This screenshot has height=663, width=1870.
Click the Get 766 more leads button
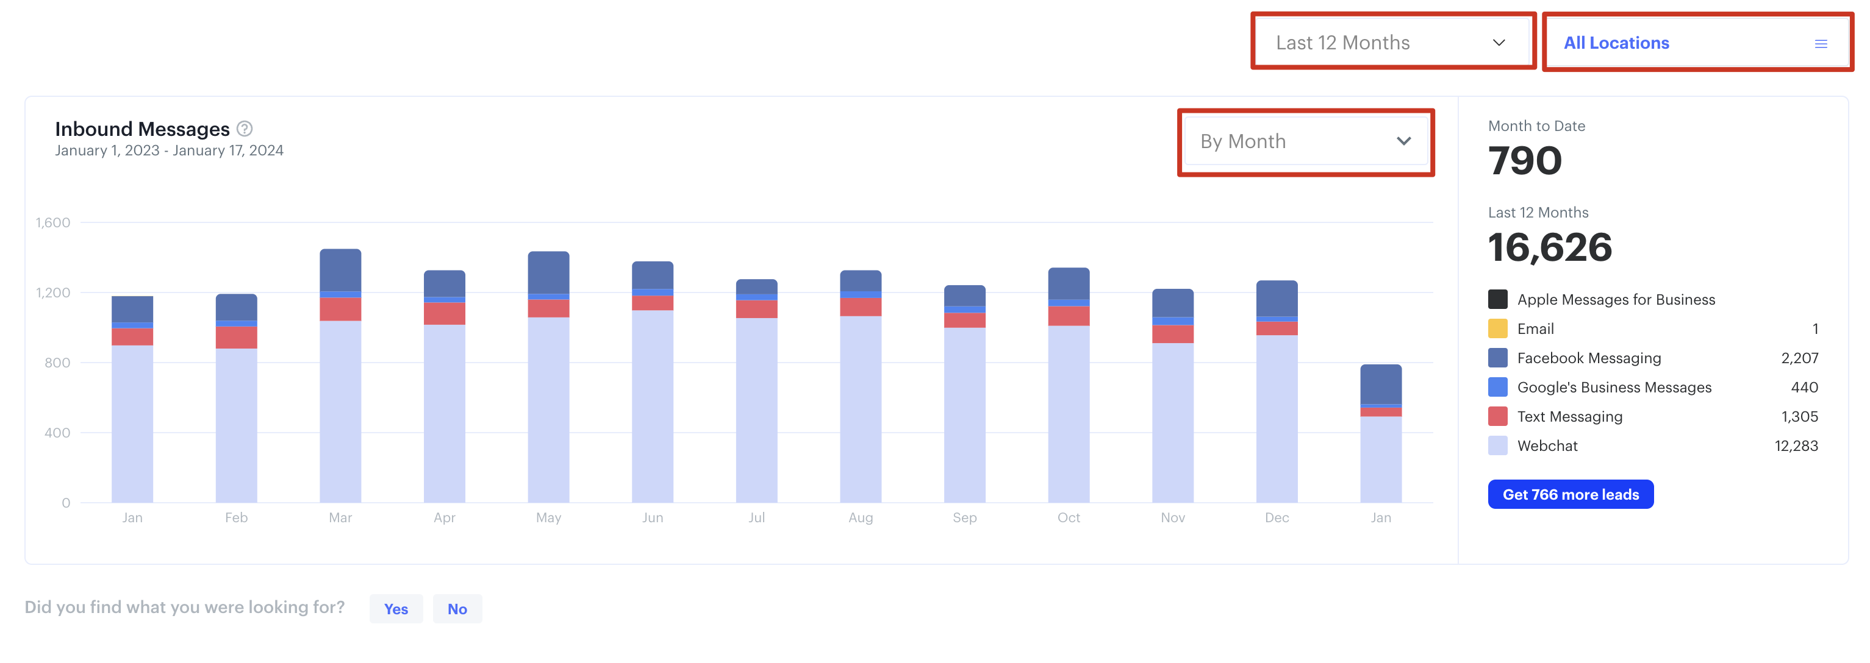coord(1569,494)
